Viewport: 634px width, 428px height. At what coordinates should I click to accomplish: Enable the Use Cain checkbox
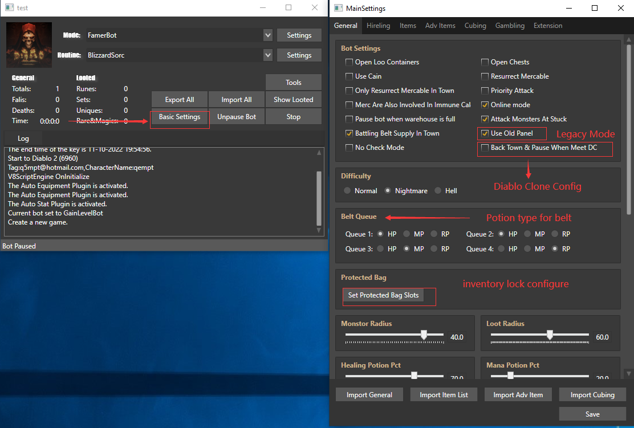[x=349, y=76]
